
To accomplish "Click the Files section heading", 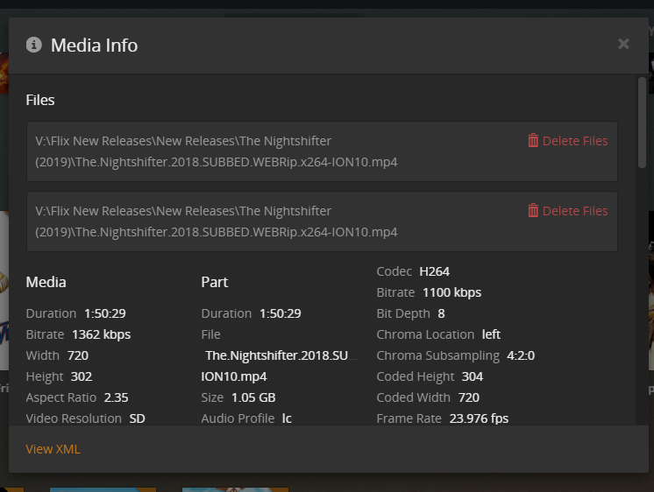I will click(x=40, y=100).
